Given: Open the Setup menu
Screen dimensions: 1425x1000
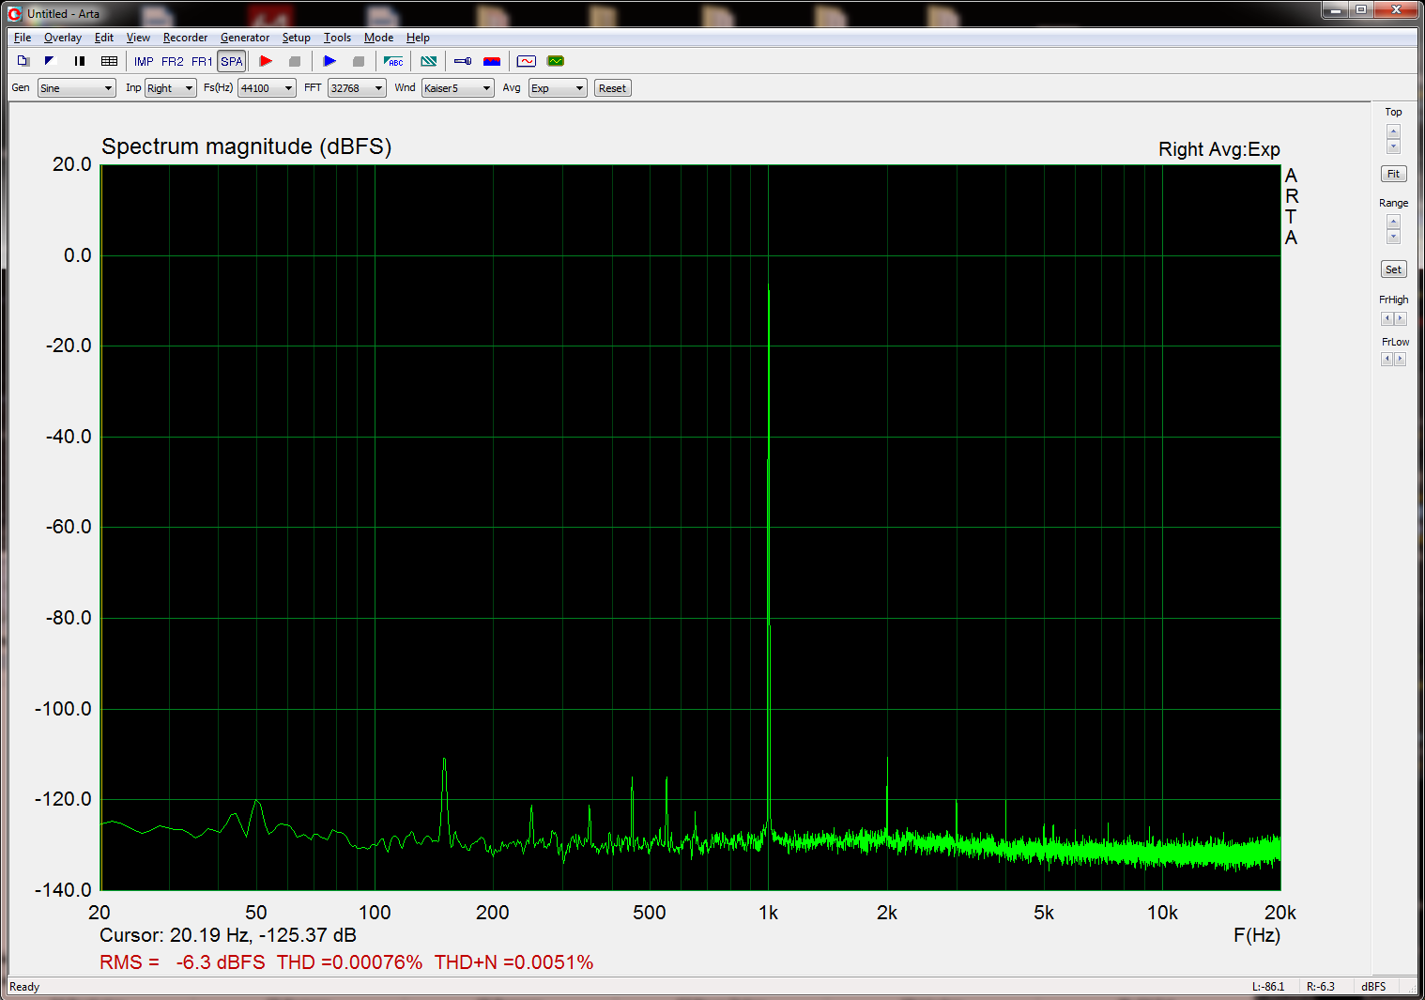Looking at the screenshot, I should pos(296,38).
